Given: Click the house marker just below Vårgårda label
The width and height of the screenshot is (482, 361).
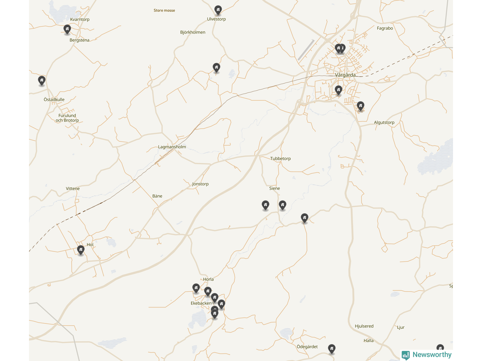Looking at the screenshot, I should point(339,90).
